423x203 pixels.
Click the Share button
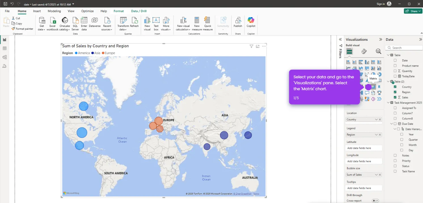pos(413,11)
